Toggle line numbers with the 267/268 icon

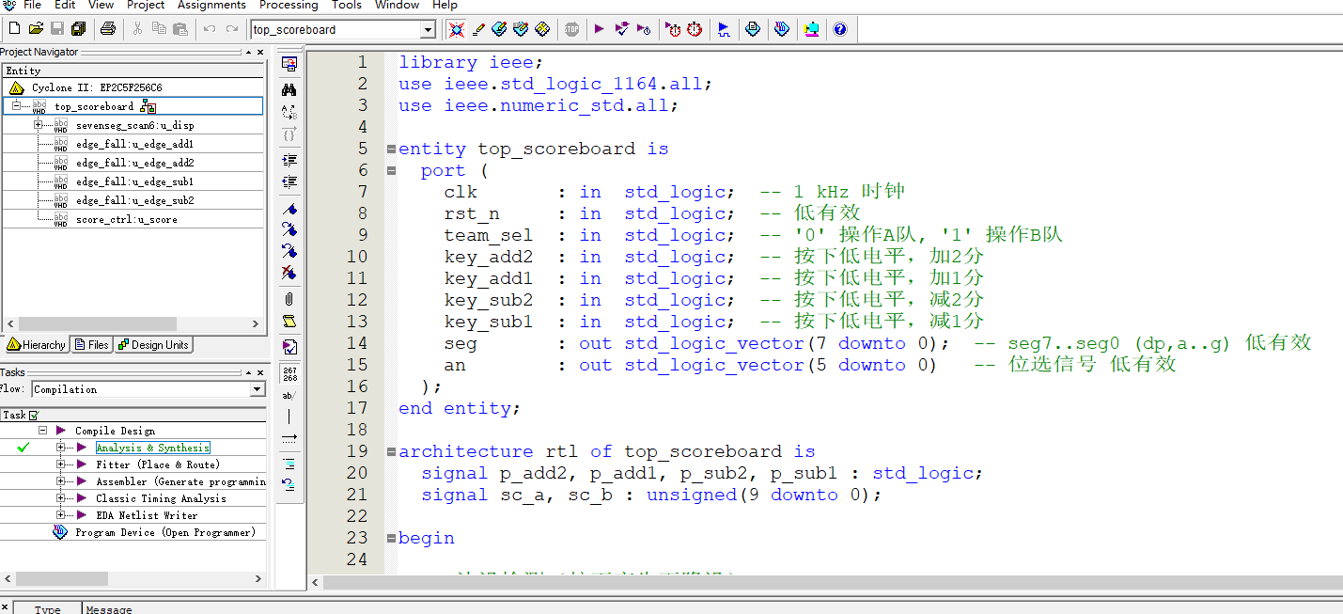pyautogui.click(x=289, y=373)
